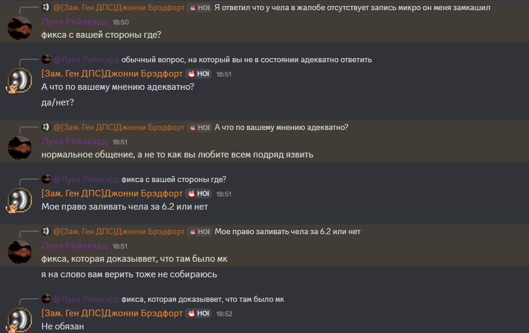
Task: Open the avatar beside "я на слово вам верить" message
Action: (20, 252)
